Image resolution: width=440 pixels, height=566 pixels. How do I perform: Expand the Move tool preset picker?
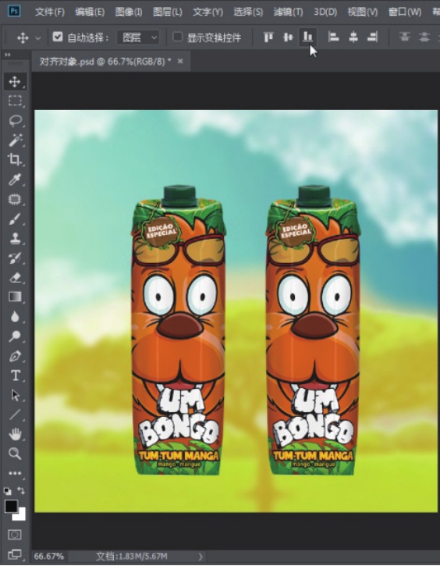pos(38,37)
